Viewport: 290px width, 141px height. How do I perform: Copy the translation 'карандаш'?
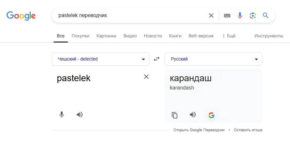click(175, 115)
